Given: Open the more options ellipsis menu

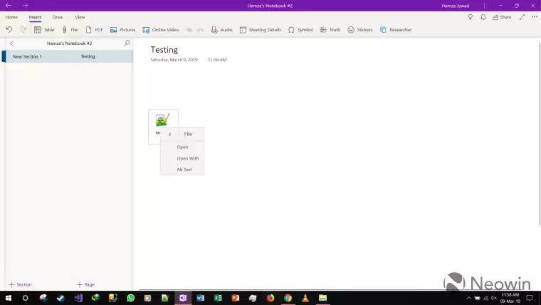Looking at the screenshot, I should tap(534, 16).
